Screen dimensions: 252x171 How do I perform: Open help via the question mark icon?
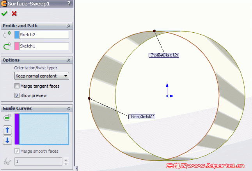(x=69, y=3)
